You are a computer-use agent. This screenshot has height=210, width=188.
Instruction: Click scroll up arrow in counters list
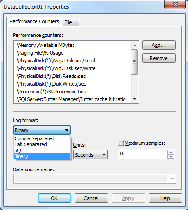tap(135, 45)
